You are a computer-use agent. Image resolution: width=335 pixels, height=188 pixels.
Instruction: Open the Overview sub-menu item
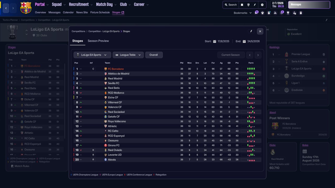40,13
